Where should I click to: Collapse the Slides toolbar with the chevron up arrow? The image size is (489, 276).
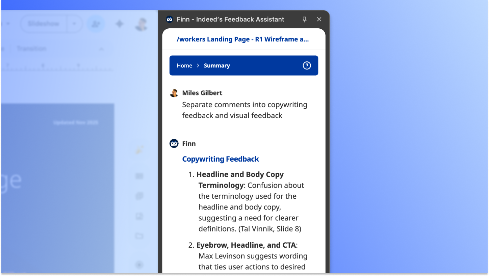point(101,49)
